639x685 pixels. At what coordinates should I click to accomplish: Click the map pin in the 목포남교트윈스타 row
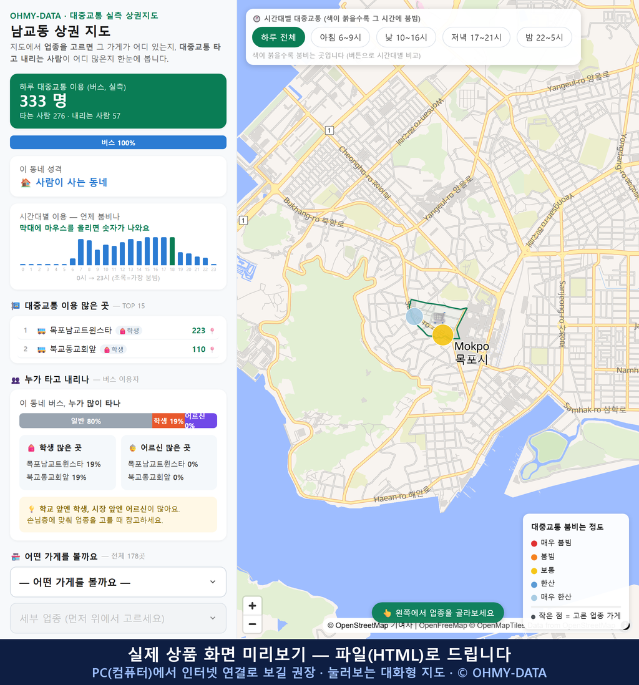click(x=212, y=331)
